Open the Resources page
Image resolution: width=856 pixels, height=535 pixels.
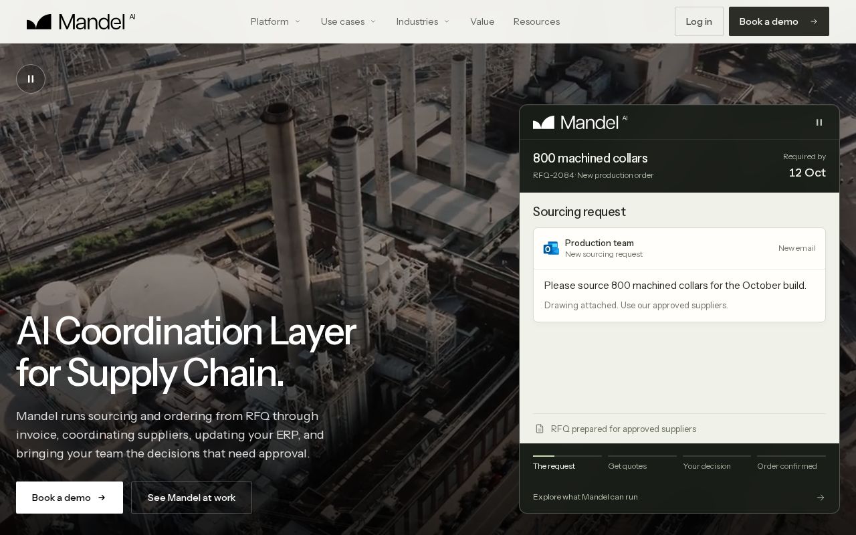coord(536,21)
